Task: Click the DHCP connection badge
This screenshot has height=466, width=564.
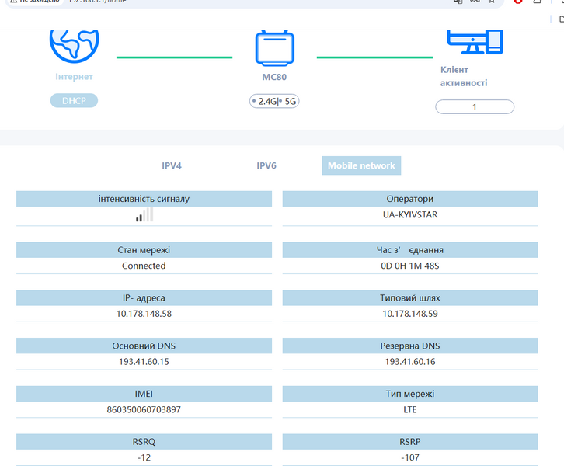Action: point(74,101)
